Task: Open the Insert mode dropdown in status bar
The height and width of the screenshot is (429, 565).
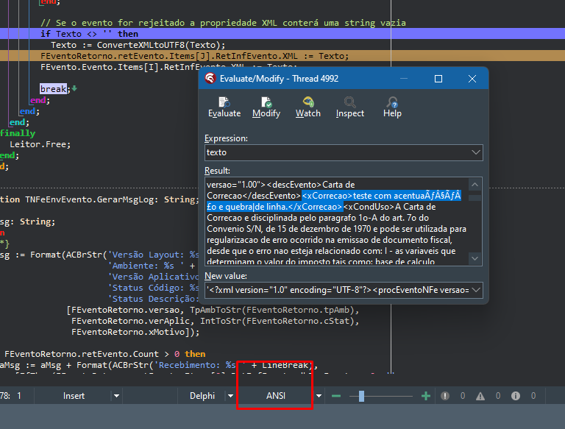Action: pyautogui.click(x=116, y=396)
